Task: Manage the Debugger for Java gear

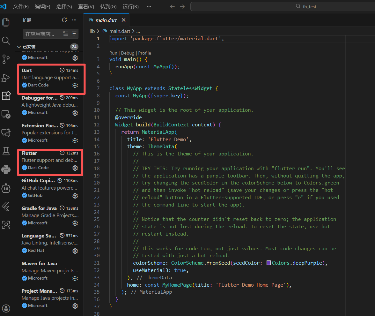Action: click(x=75, y=113)
